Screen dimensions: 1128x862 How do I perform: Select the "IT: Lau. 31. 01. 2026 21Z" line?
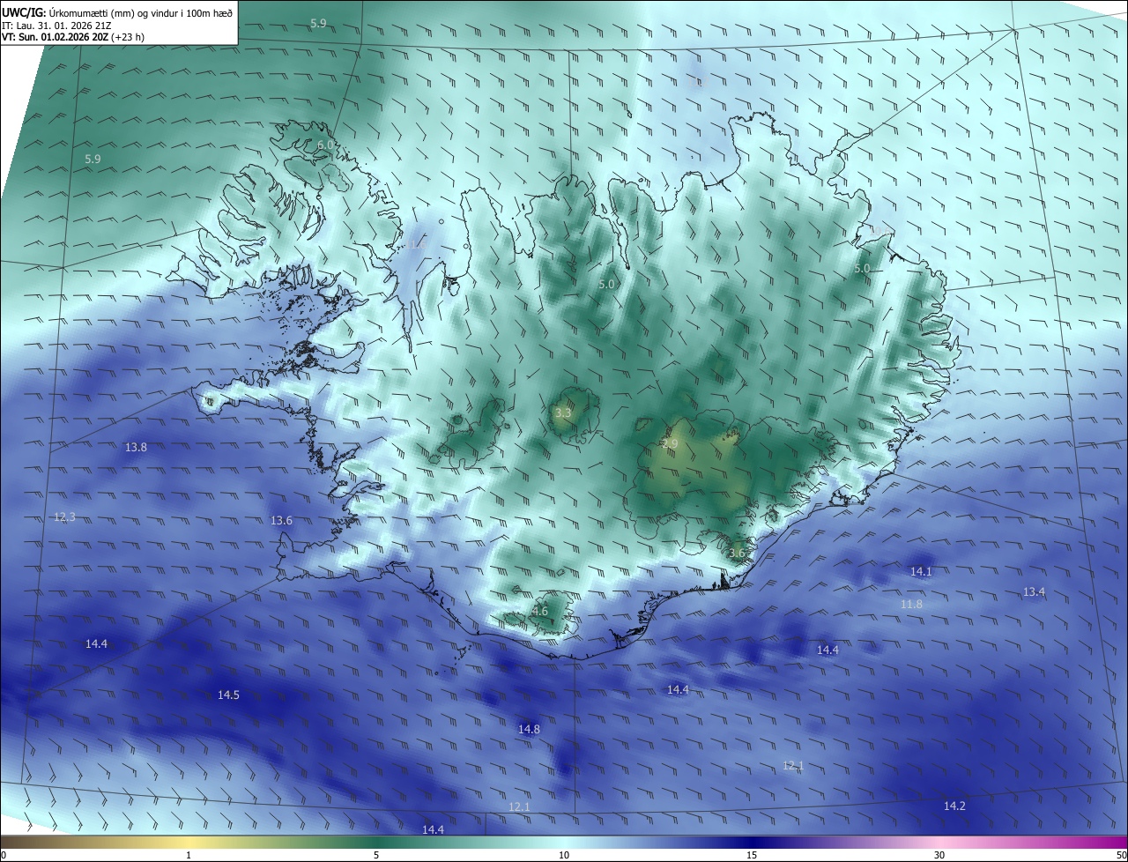pyautogui.click(x=56, y=25)
